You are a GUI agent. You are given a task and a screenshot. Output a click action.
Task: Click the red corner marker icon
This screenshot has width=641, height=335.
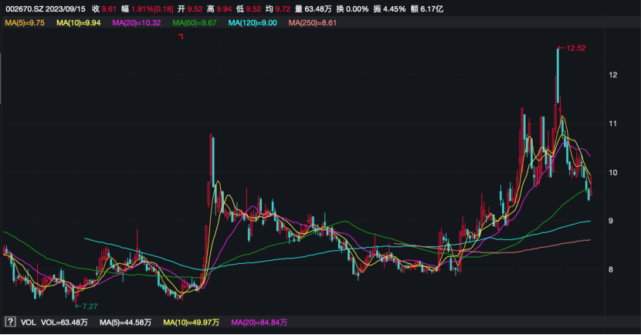181,37
